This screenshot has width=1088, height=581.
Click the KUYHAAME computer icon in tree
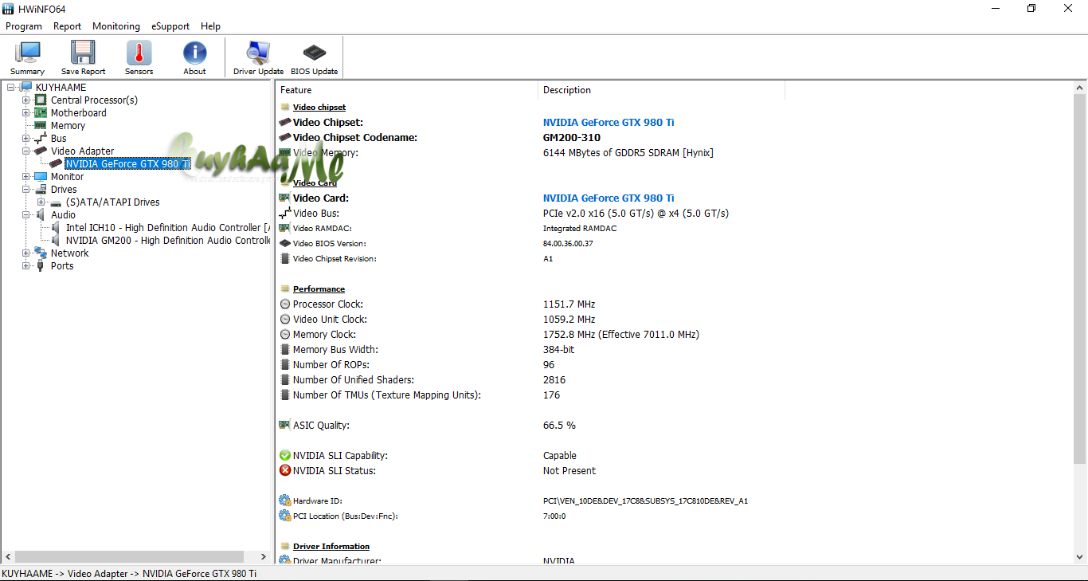(x=25, y=87)
